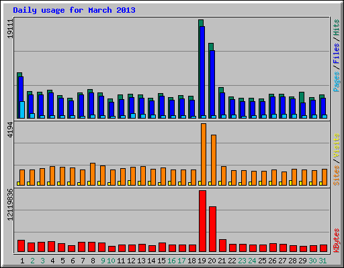Viewport: 344px width, 268px height.
Task: Click the red KBytes bar for day 19
Action: [202, 221]
